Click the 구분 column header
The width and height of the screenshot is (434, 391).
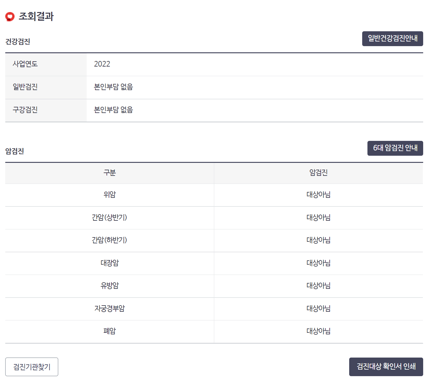(x=110, y=173)
